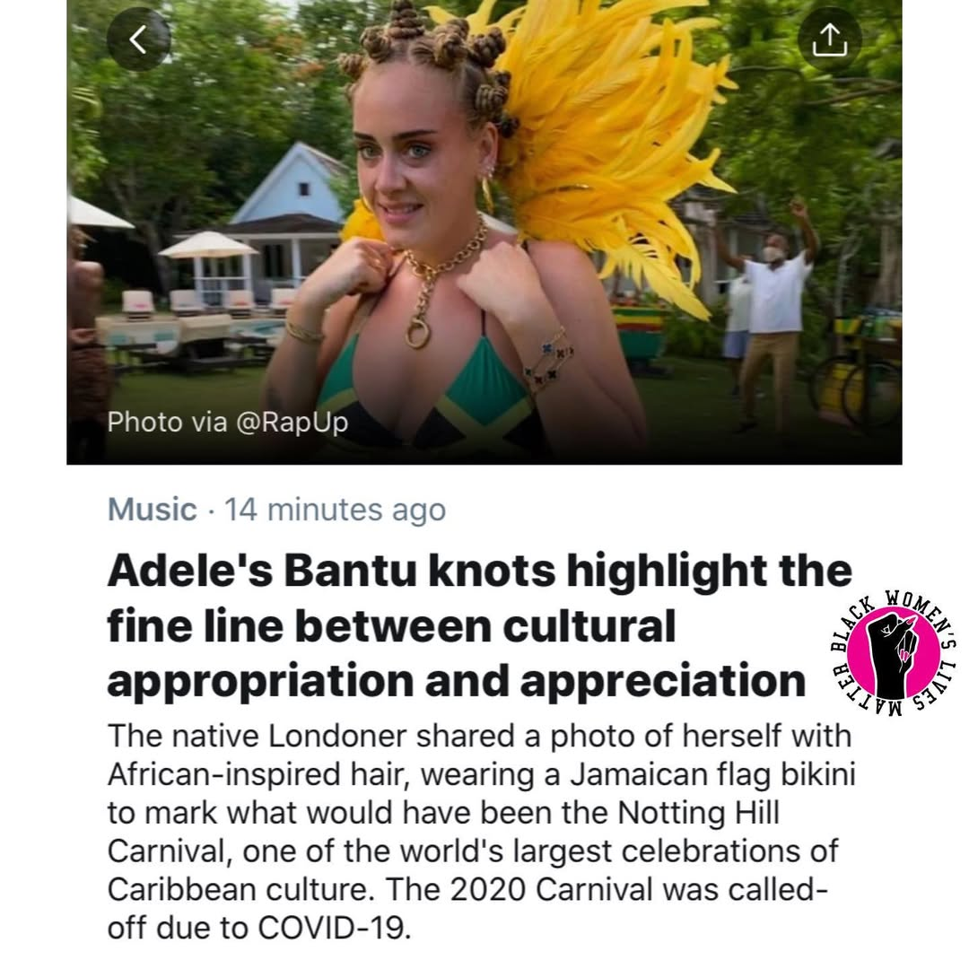This screenshot has width=969, height=969.
Task: Open the Music category link
Action: tap(152, 510)
